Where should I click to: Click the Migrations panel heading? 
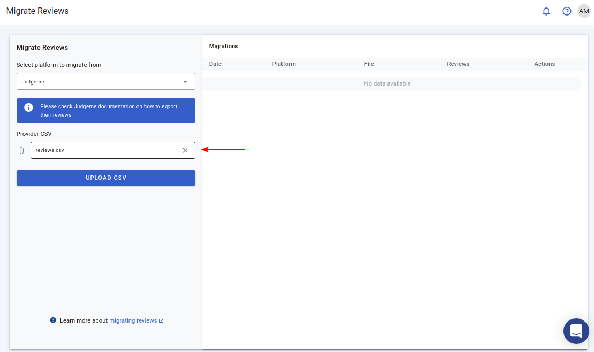(224, 46)
